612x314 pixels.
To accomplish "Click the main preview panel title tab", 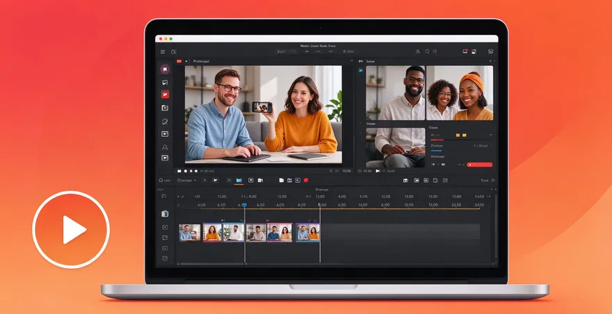I will pos(201,61).
